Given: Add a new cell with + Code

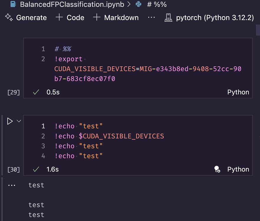Looking at the screenshot, I should tap(70, 17).
